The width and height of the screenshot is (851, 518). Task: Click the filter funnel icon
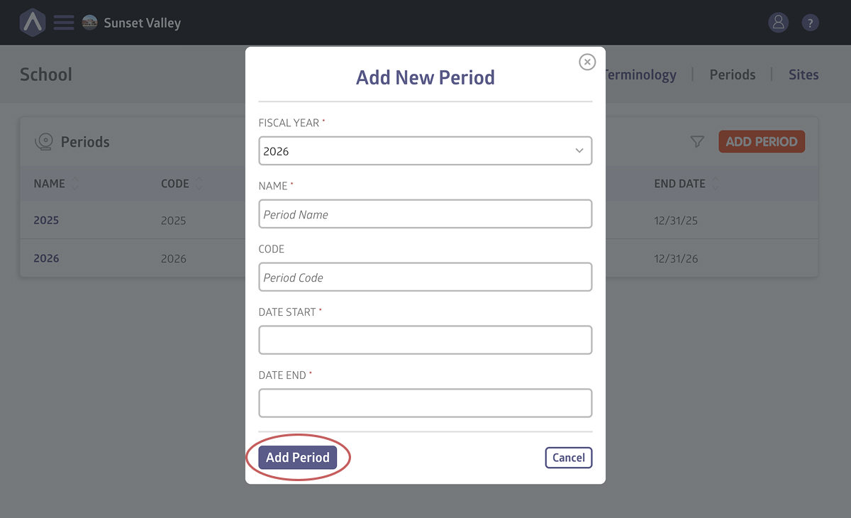coord(697,142)
